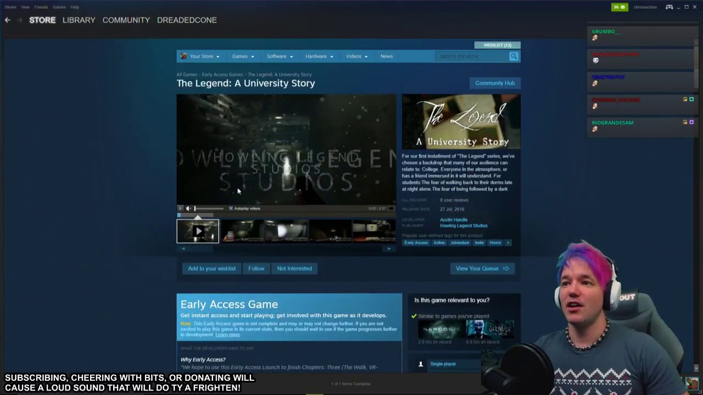Image resolution: width=703 pixels, height=395 pixels.
Task: Toggle the Autoplay videos checkbox
Action: tap(231, 208)
